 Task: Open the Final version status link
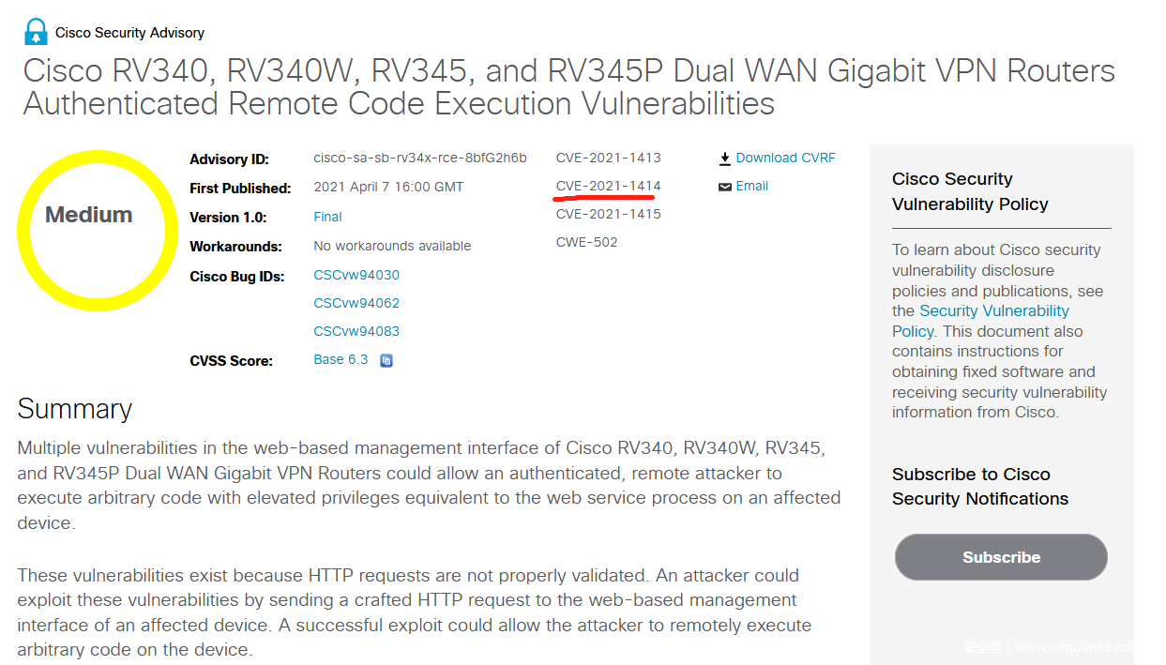point(327,217)
